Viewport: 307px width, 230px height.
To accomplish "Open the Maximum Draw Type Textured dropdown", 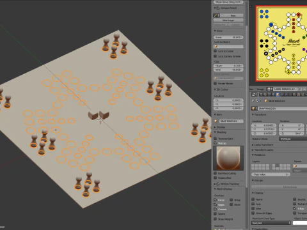I will pos(271,223).
